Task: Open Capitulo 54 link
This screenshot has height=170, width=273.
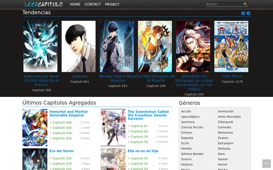Action: pyautogui.click(x=139, y=164)
